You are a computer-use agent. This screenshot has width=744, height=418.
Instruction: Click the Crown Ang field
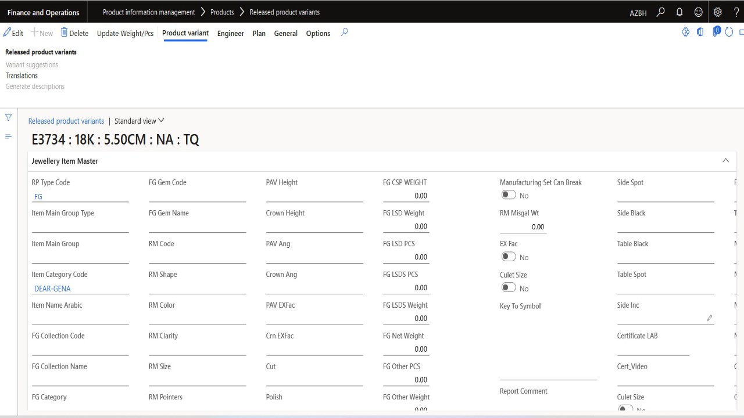click(x=314, y=288)
